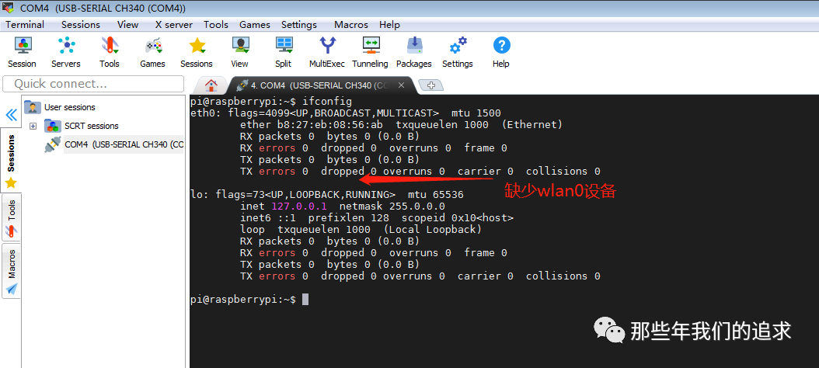Click the COM4 serial plug icon in tree
819x368 pixels.
(54, 144)
